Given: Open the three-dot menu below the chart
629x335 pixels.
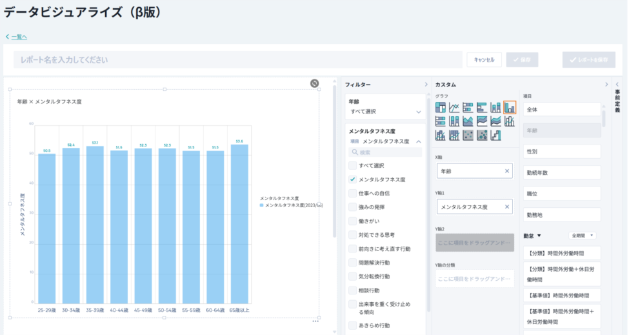Looking at the screenshot, I should pyautogui.click(x=315, y=321).
